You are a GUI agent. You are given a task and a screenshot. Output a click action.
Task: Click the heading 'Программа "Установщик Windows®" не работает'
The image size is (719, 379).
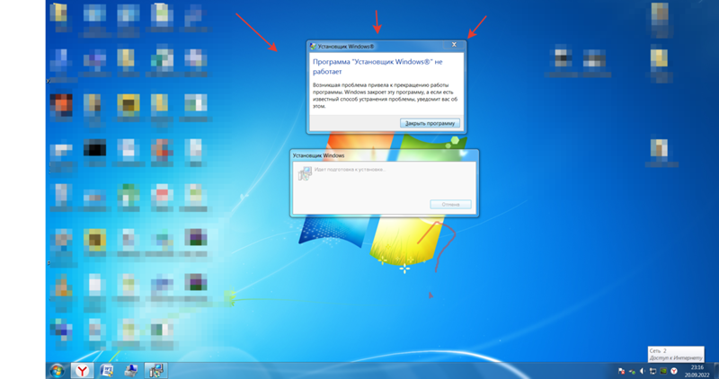[377, 66]
